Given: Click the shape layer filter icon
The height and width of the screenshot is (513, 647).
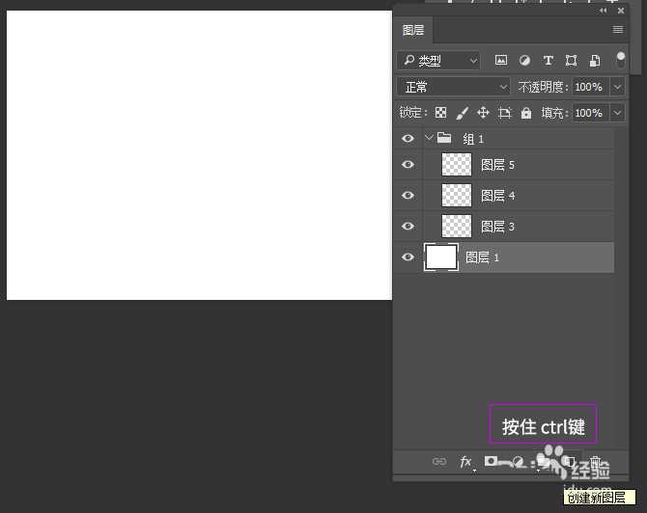Looking at the screenshot, I should [572, 60].
